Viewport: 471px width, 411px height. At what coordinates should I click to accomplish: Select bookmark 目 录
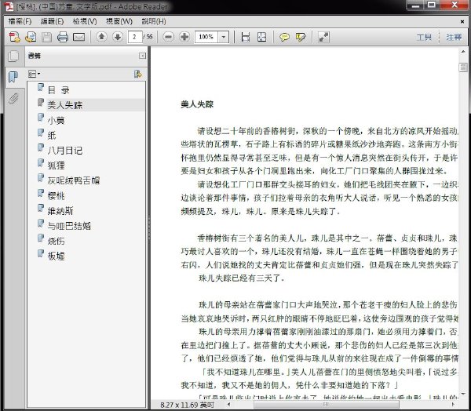pos(59,89)
